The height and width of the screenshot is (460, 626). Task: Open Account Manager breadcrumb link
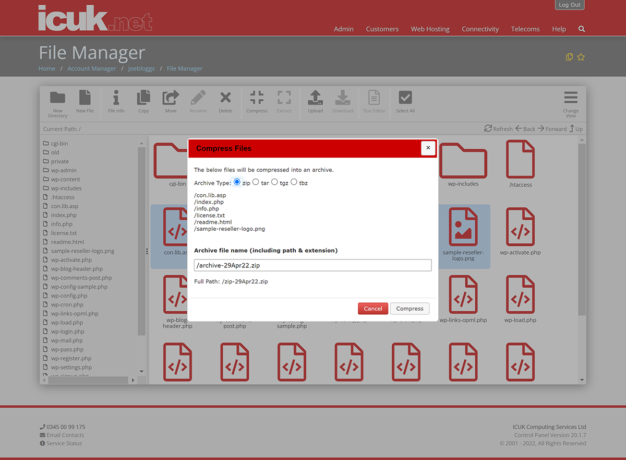click(92, 68)
